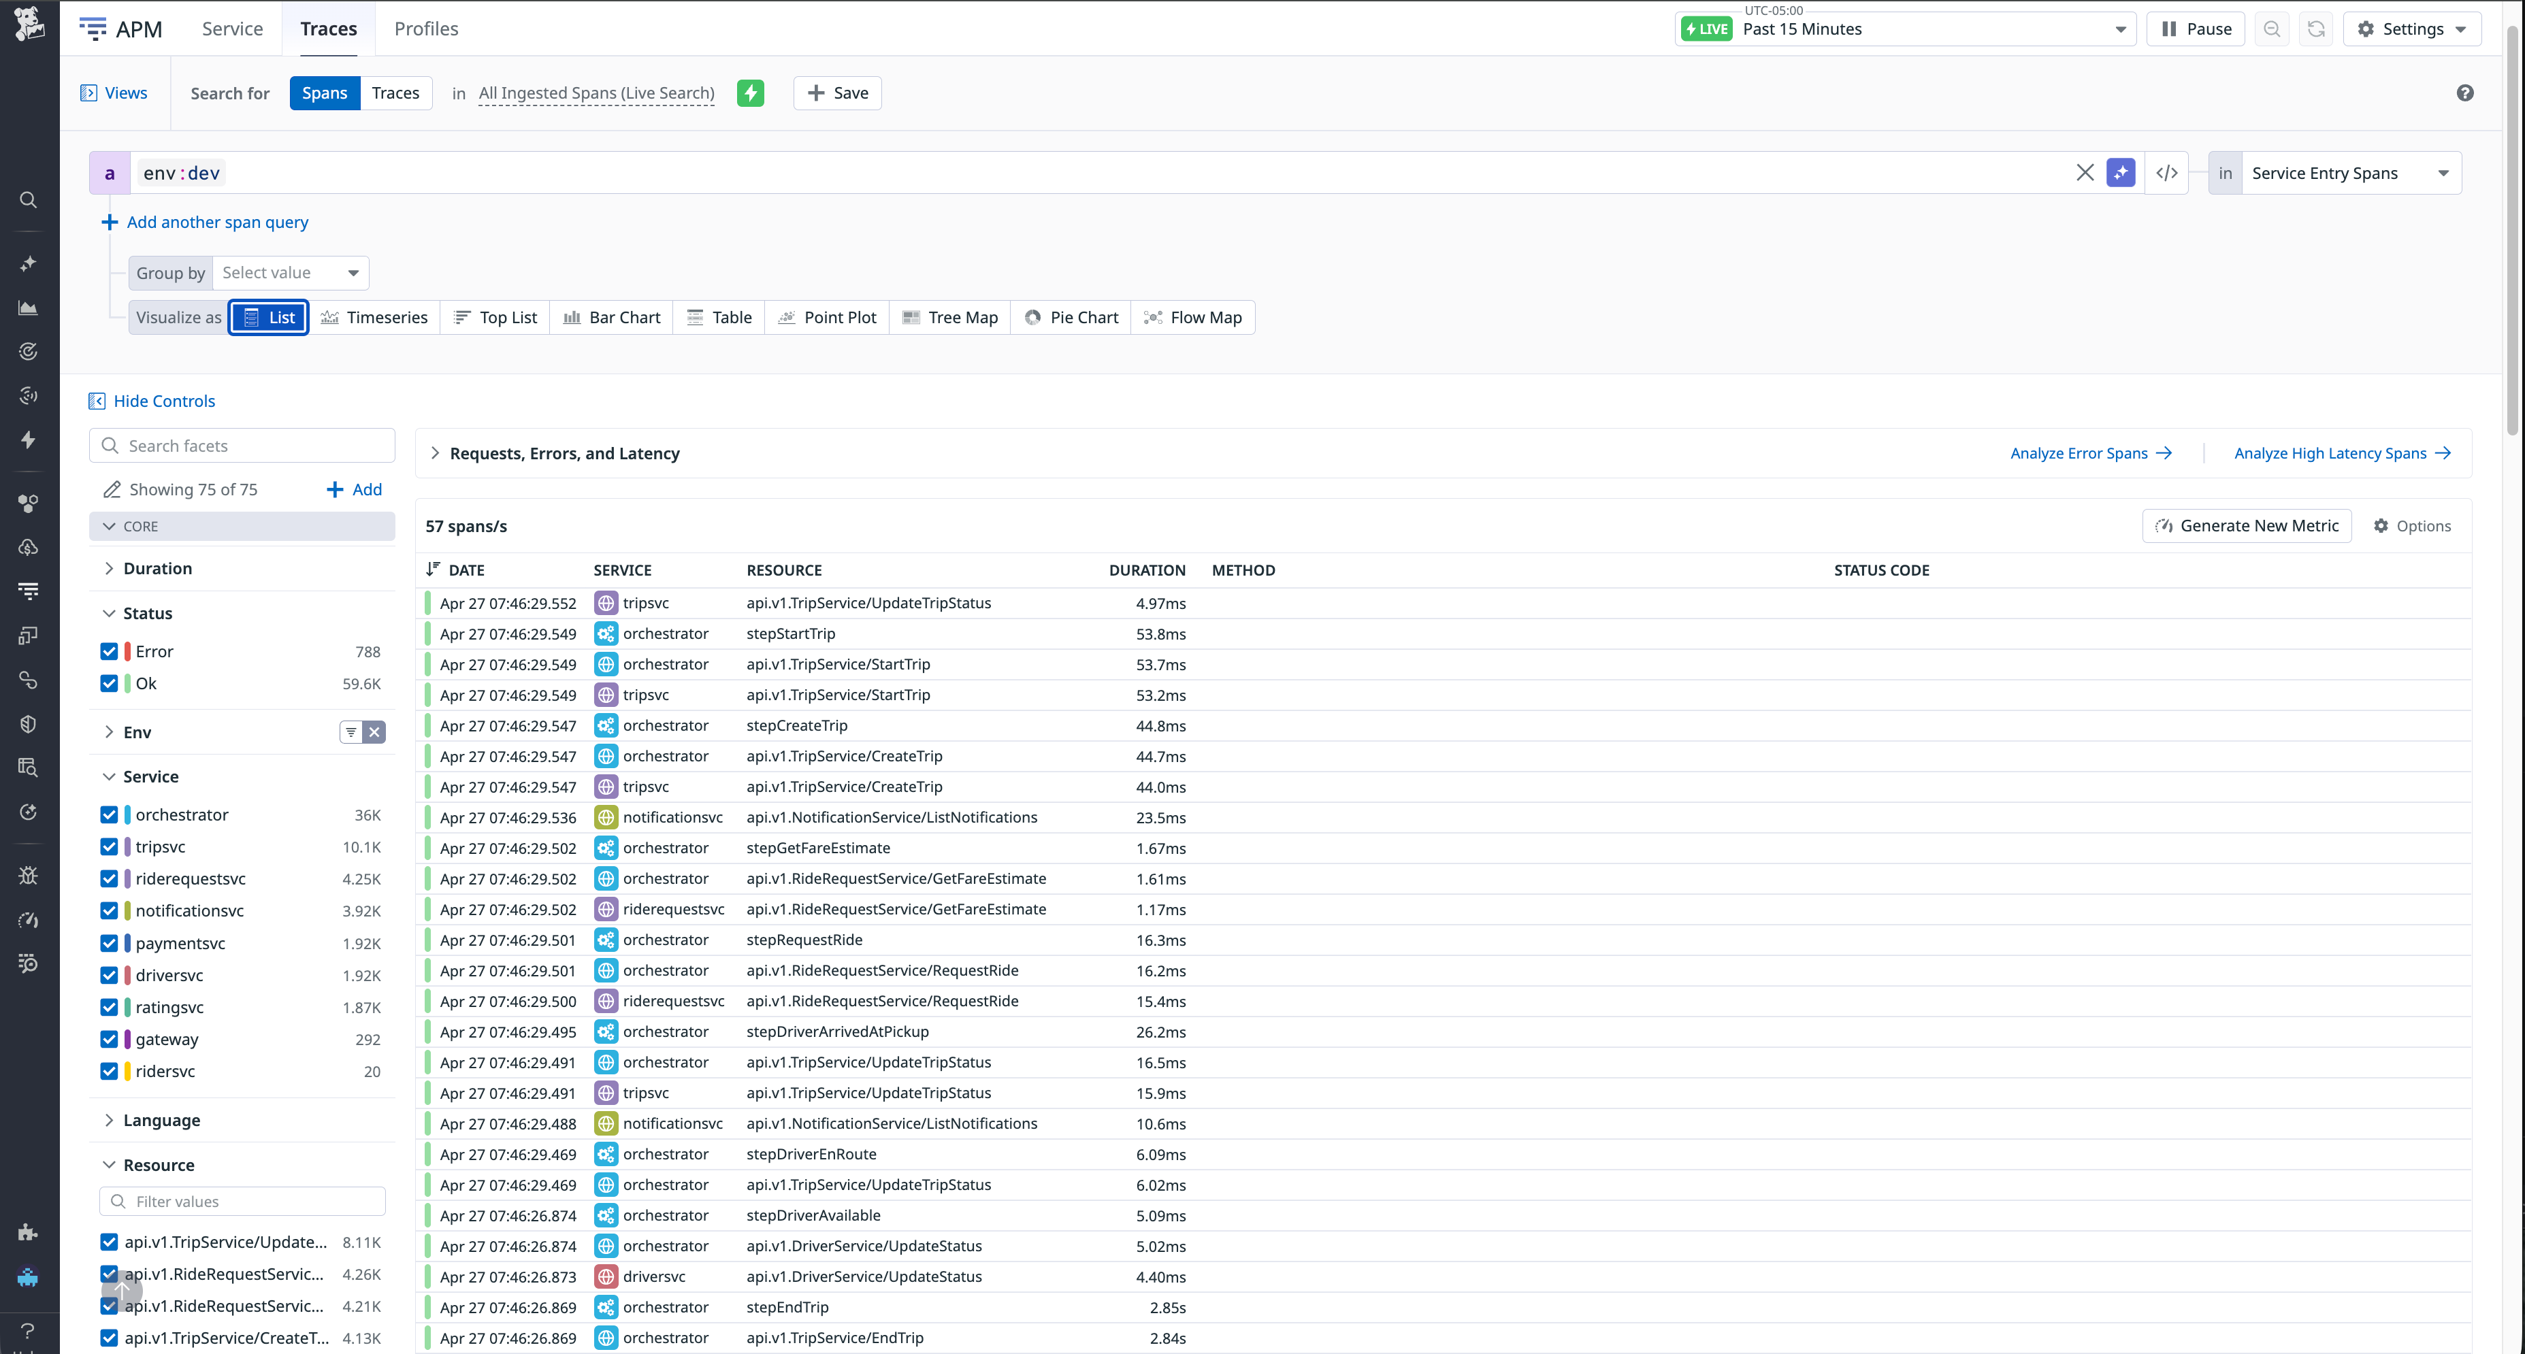The height and width of the screenshot is (1354, 2525).
Task: Click the refresh icon in the top bar
Action: tap(2315, 29)
